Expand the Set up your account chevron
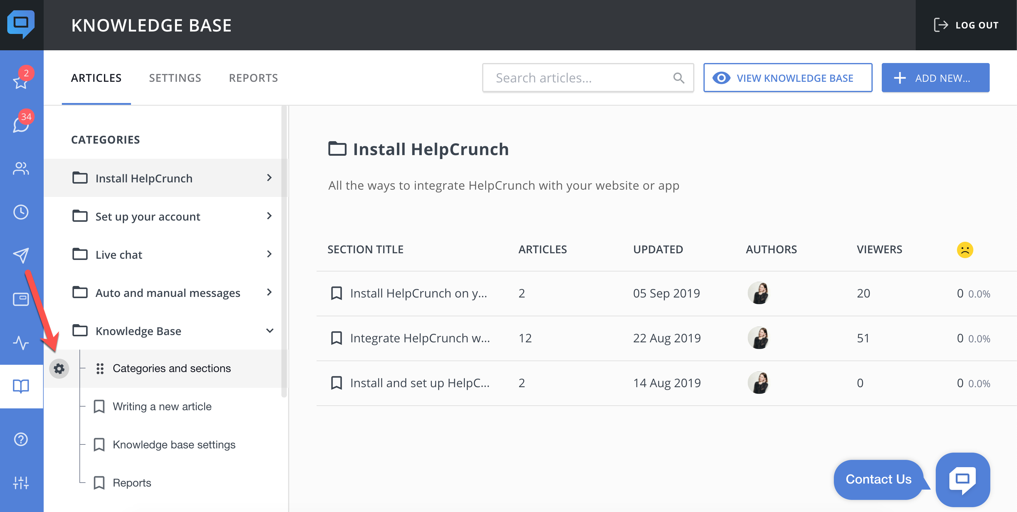The image size is (1017, 512). point(269,216)
